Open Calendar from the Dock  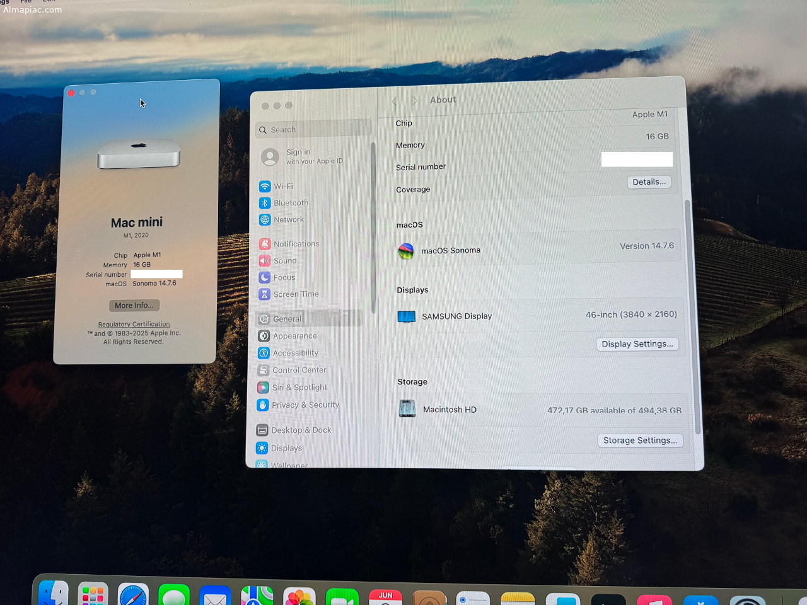(x=385, y=597)
